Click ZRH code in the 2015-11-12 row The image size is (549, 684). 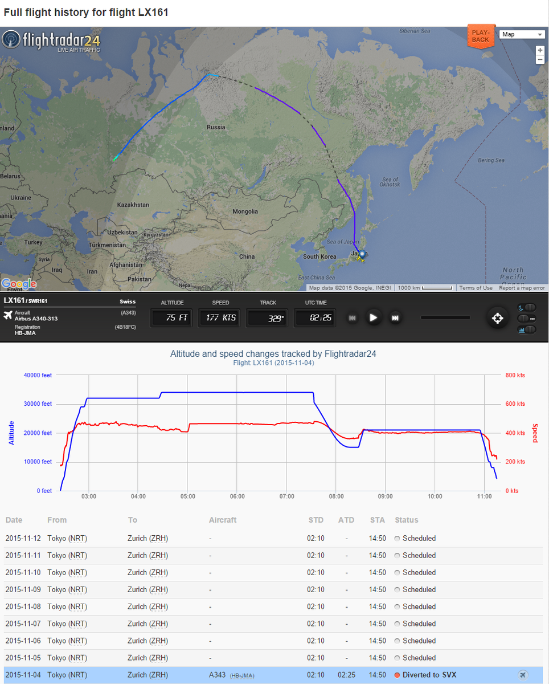pyautogui.click(x=158, y=539)
